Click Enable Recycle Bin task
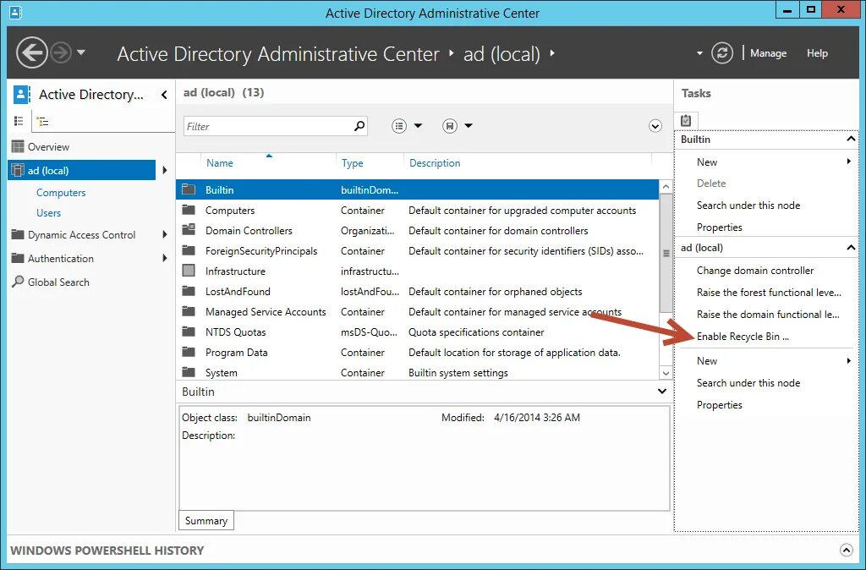The image size is (866, 570). click(743, 337)
